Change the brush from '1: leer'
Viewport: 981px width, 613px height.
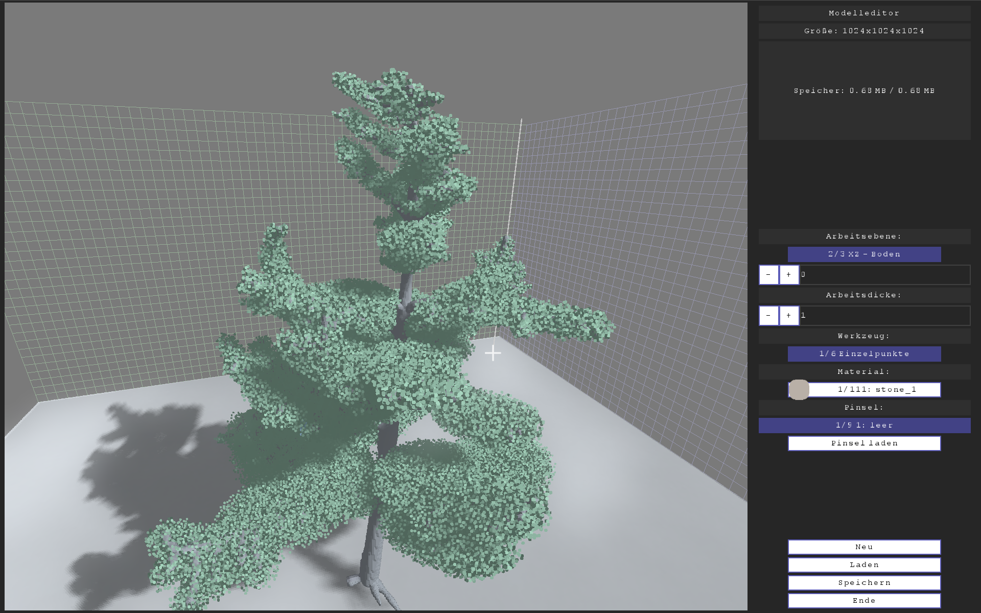click(x=864, y=426)
